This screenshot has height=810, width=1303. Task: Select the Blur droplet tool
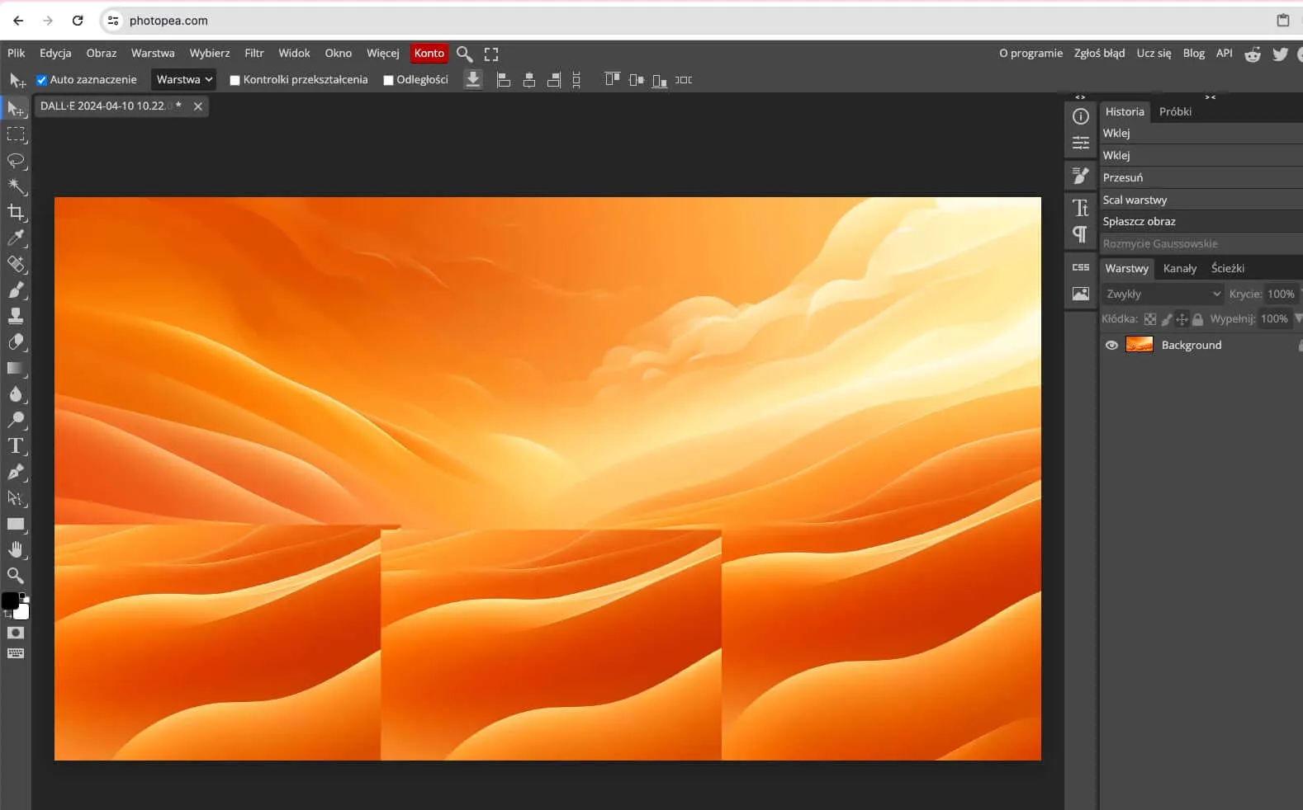coord(16,394)
